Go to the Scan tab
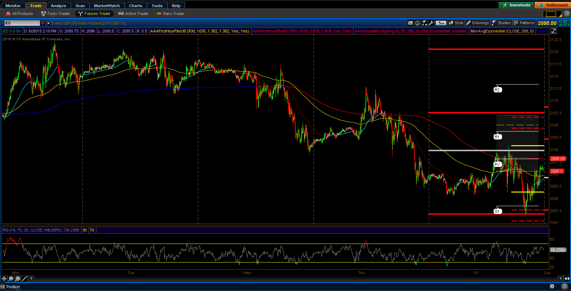The image size is (571, 291). coord(80,6)
